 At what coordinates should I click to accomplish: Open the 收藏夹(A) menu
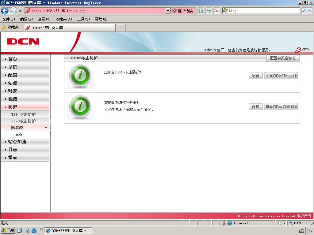(x=64, y=19)
